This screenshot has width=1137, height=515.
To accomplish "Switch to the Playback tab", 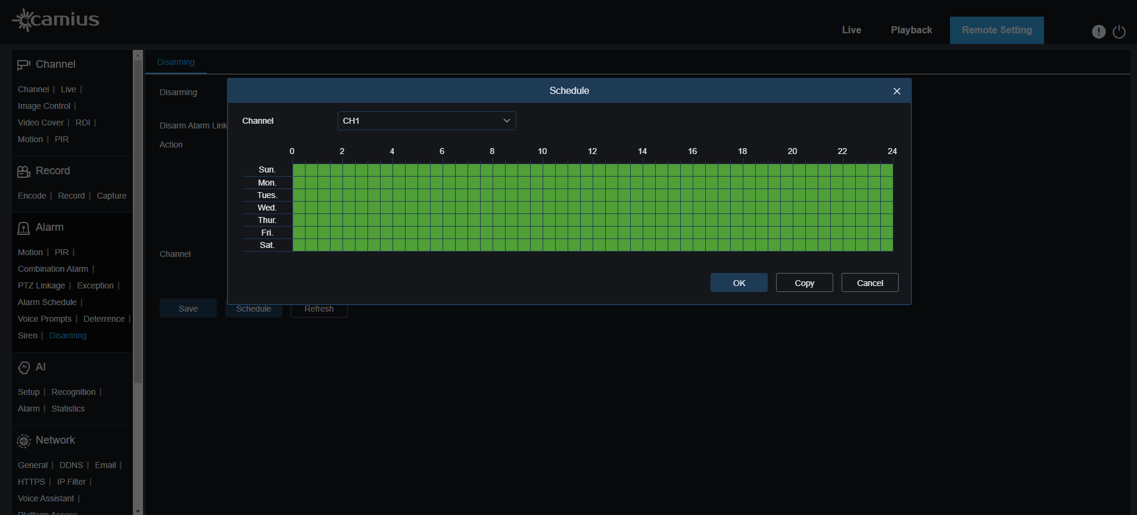I will coord(911,30).
